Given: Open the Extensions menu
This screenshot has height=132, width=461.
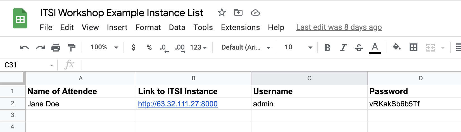Looking at the screenshot, I should (x=240, y=28).
